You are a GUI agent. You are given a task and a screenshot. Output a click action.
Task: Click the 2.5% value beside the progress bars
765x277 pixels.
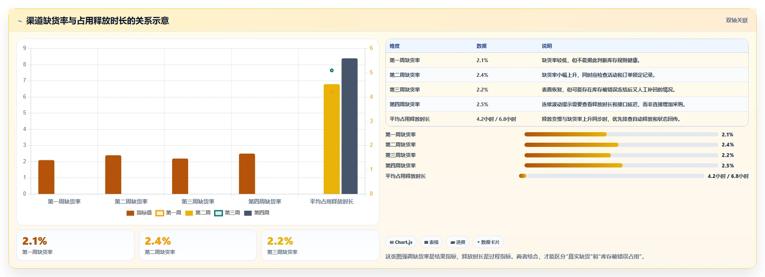pos(728,166)
